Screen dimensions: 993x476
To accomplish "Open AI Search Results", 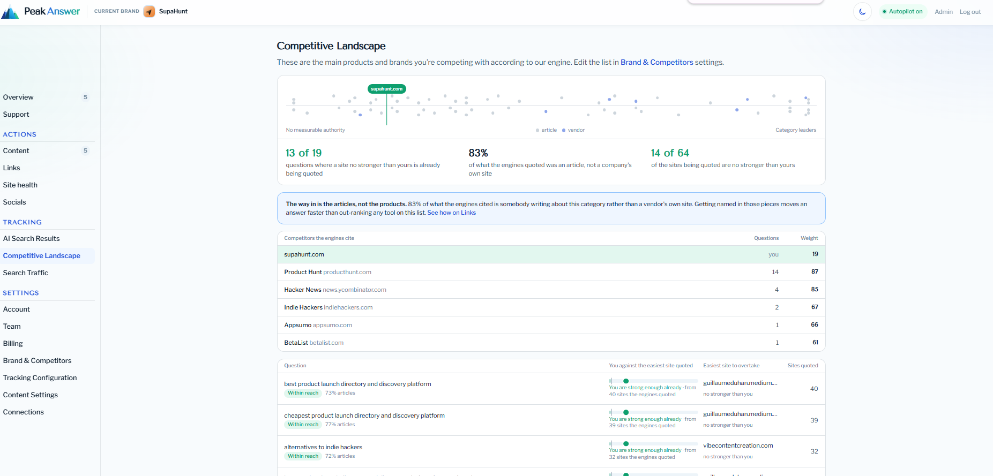I will point(31,238).
